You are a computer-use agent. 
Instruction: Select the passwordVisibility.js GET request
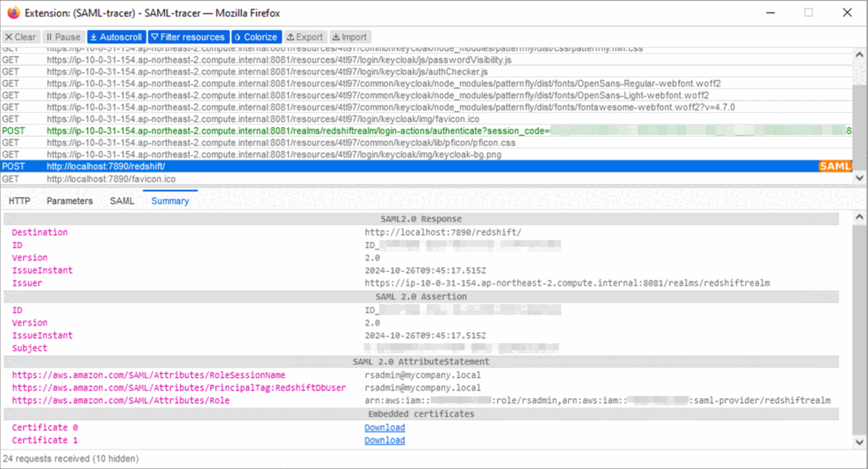click(x=427, y=60)
